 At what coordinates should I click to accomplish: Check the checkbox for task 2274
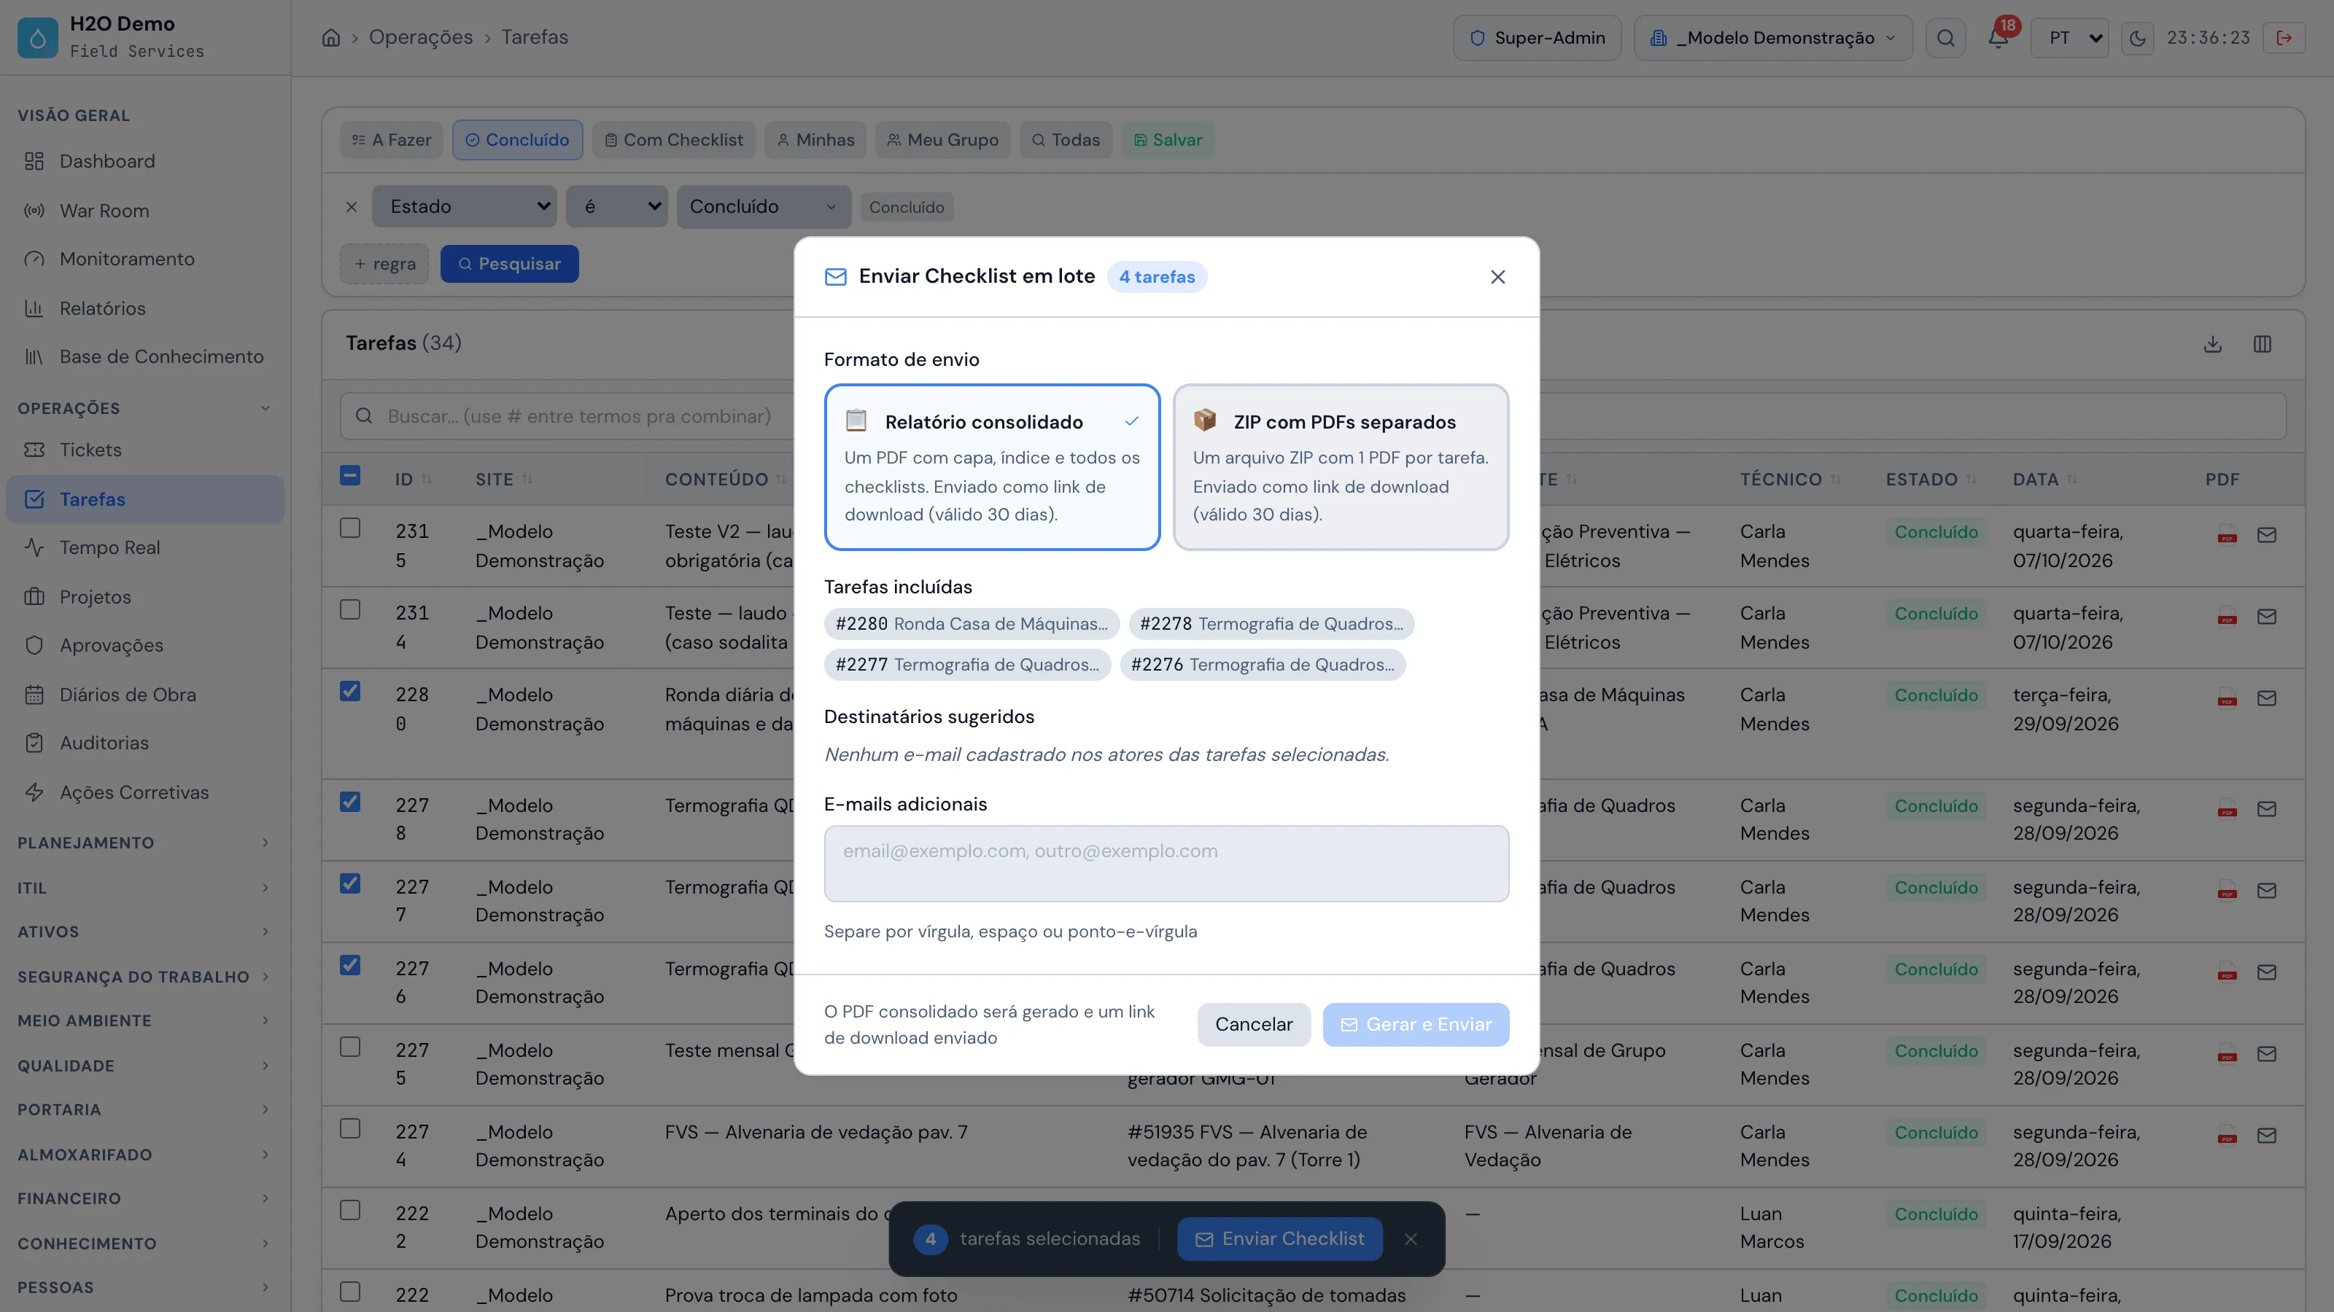(x=350, y=1129)
